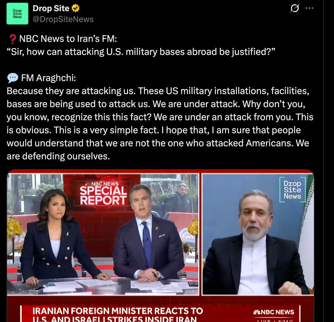Click the Drop Site News watermark in video

[x=292, y=190]
